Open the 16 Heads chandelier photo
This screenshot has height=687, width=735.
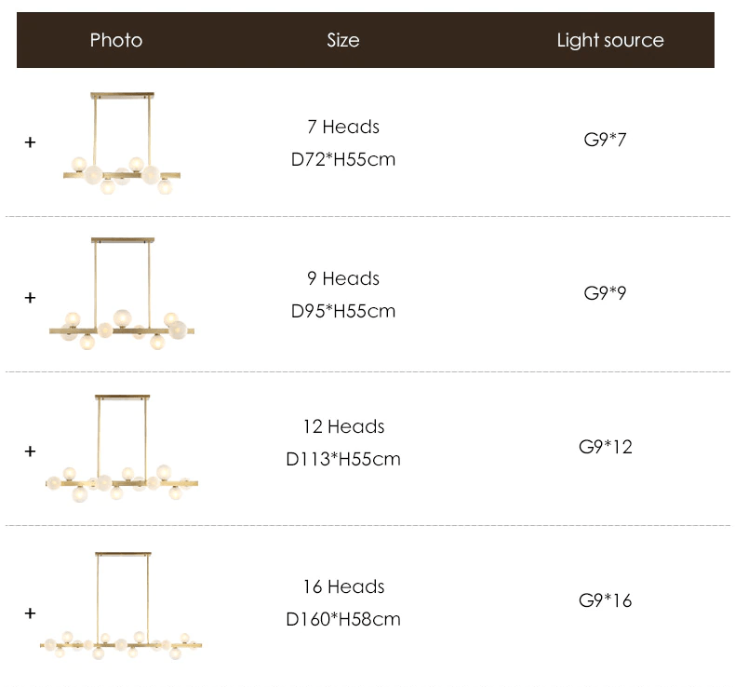point(123,608)
